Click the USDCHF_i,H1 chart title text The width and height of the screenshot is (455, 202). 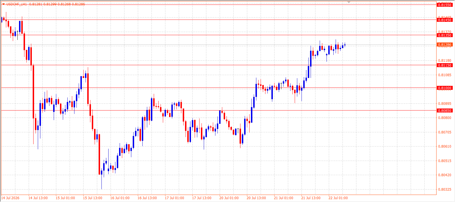[17, 4]
